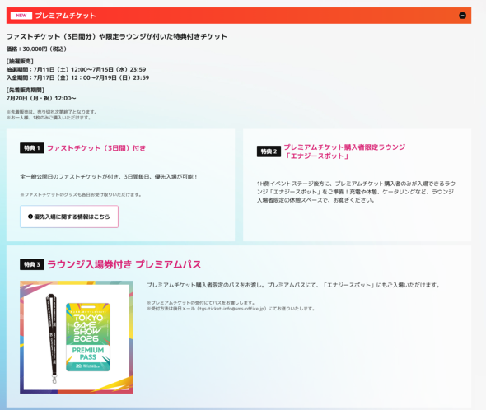Click the email tgs-ticket-info@sms-office.jp text

coord(232,309)
